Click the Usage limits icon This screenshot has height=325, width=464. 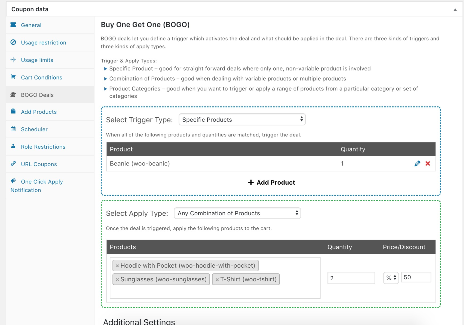coord(13,60)
